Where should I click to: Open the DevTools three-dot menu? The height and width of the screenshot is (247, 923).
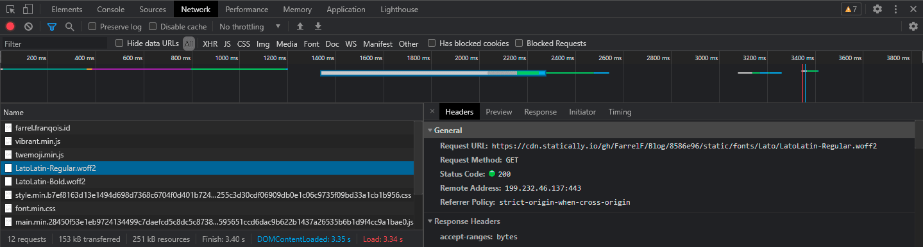[x=895, y=9]
